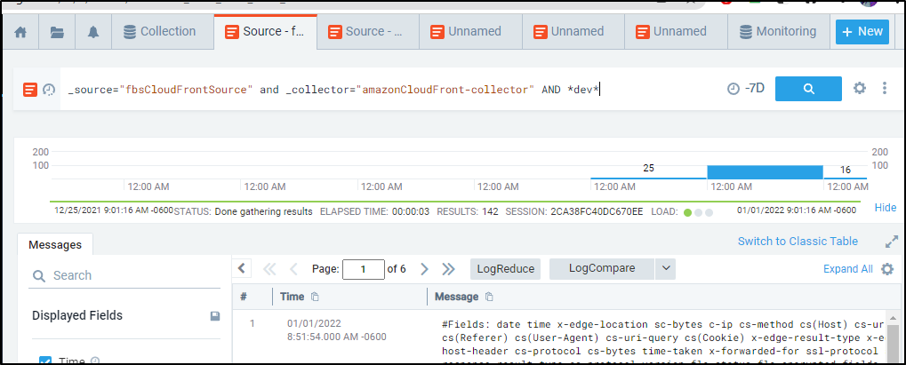This screenshot has height=365, width=906.
Task: Run the search with the magnifier button
Action: [x=808, y=88]
